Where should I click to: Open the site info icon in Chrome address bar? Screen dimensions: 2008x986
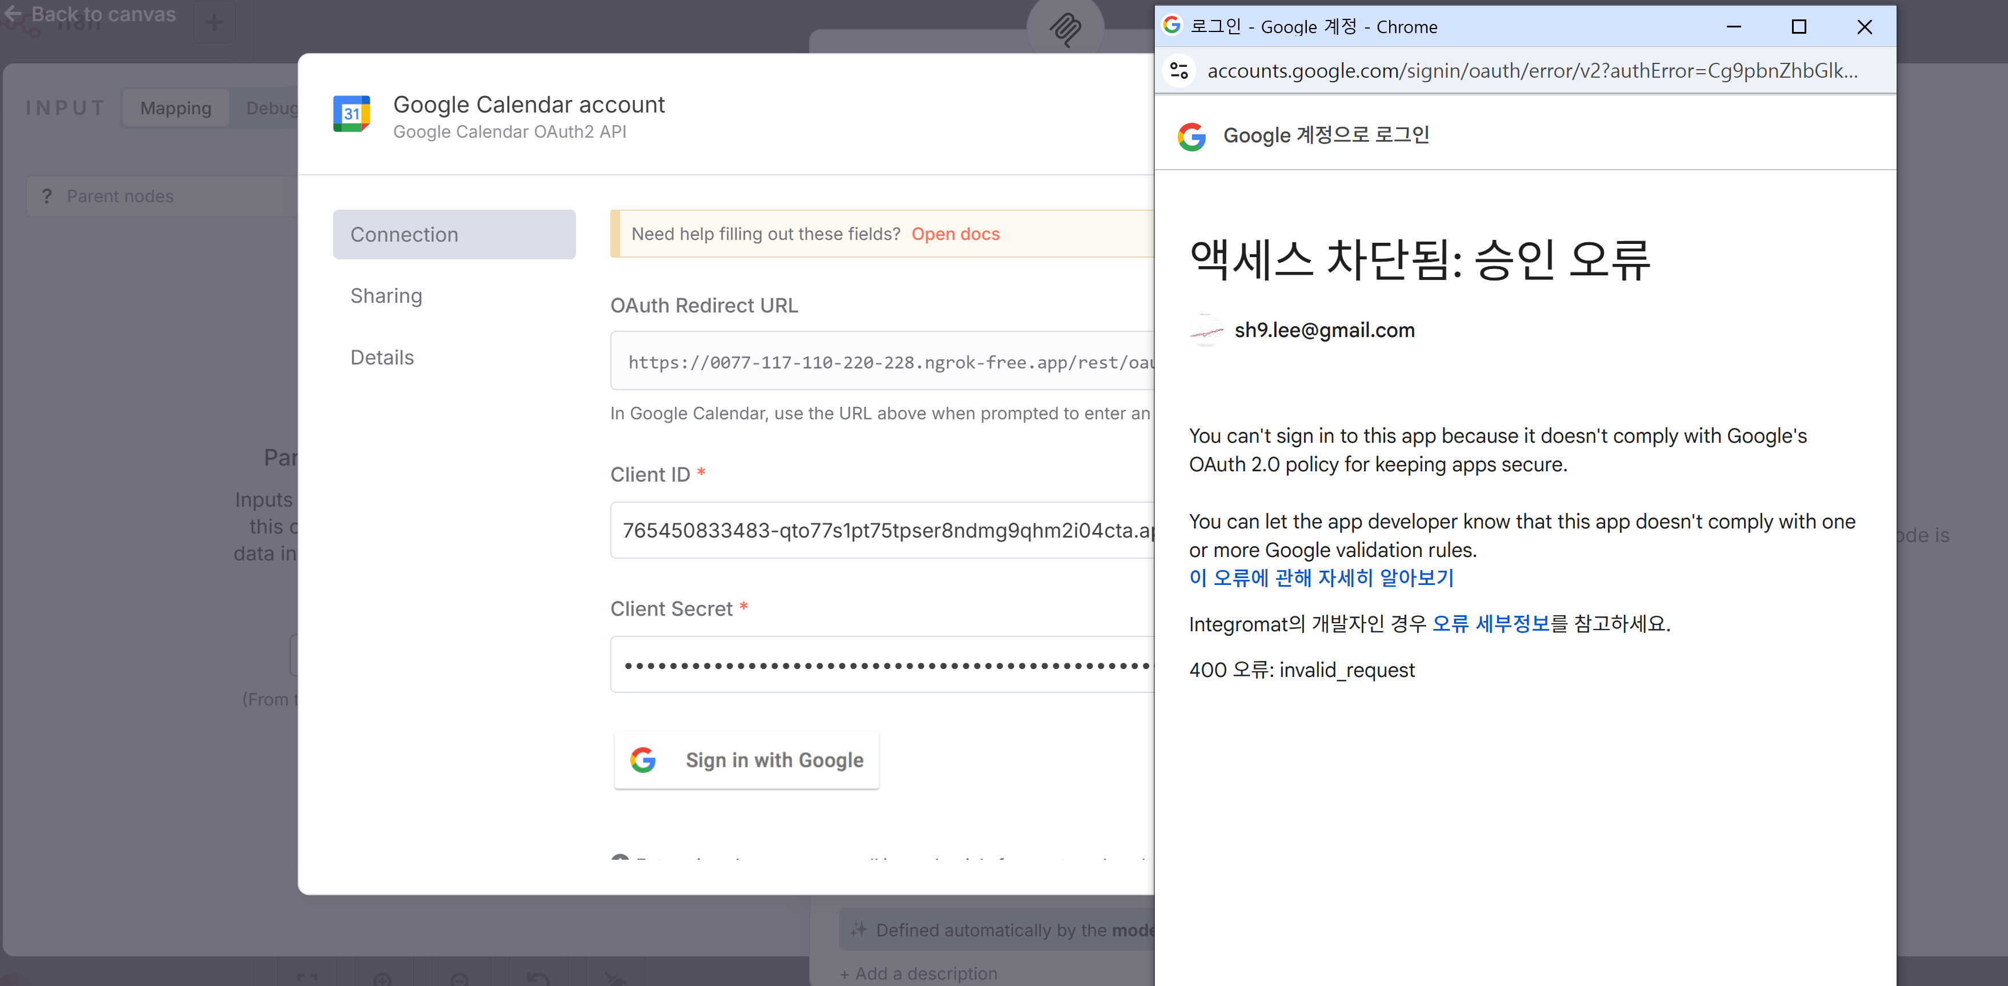(x=1179, y=71)
